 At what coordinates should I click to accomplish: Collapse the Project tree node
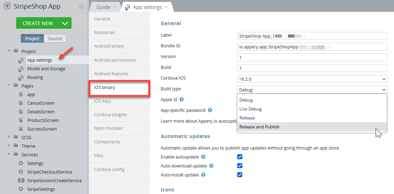pos(9,51)
